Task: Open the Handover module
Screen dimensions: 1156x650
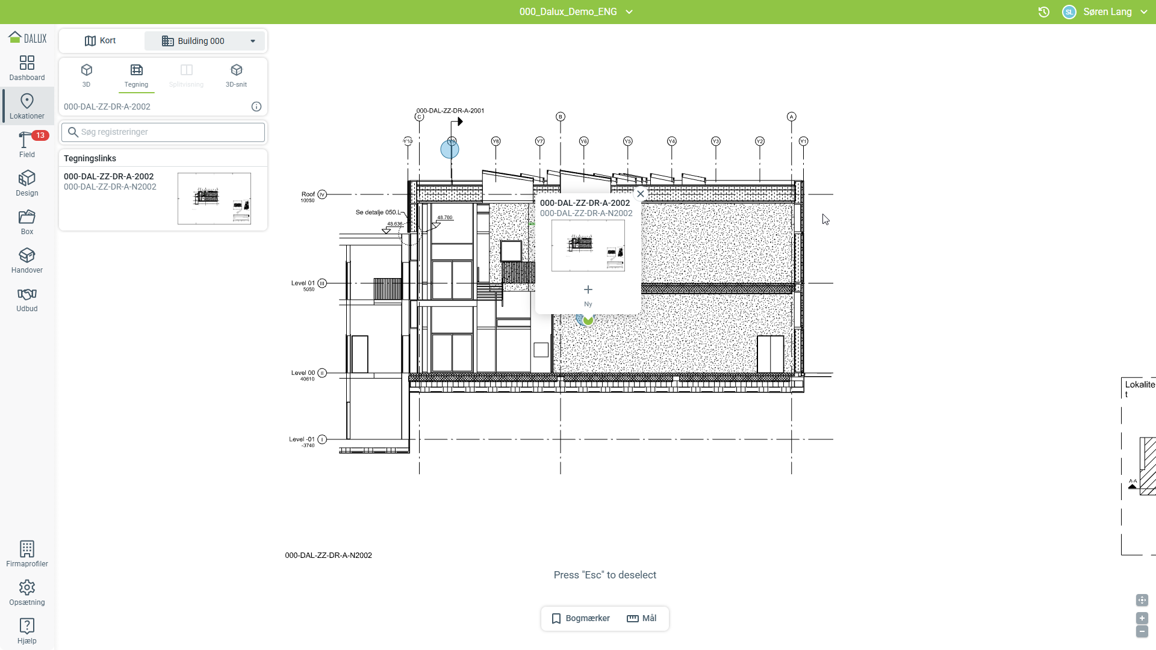Action: (x=27, y=261)
